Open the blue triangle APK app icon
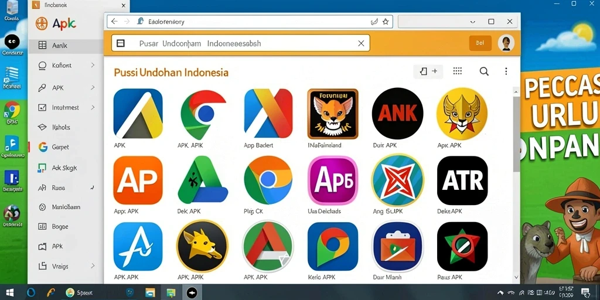Viewport: 600px width, 300px height. click(138, 114)
